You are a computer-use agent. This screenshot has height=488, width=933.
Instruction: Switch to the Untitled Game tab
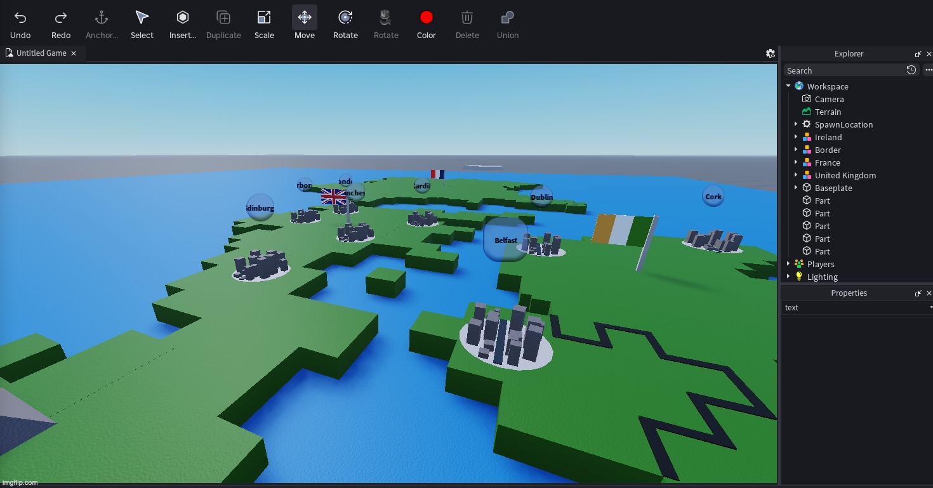41,53
